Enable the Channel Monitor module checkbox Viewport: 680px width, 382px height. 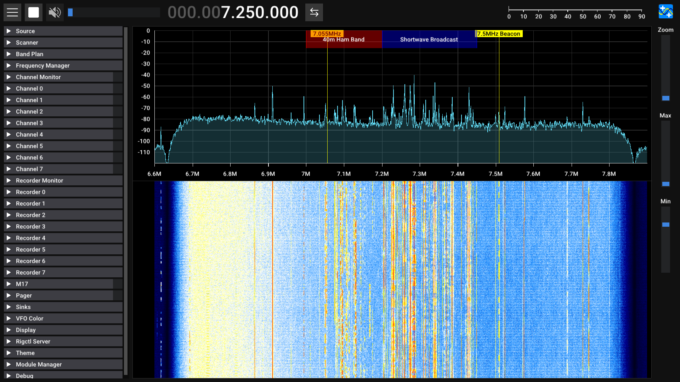118,77
